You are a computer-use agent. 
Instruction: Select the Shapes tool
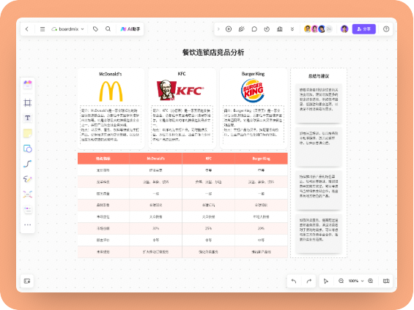pos(27,148)
